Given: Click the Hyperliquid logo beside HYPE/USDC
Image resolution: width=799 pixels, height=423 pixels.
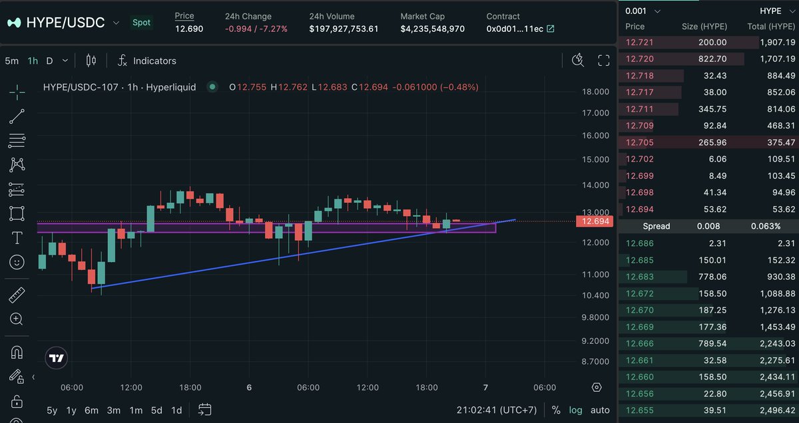Looking at the screenshot, I should pos(14,23).
